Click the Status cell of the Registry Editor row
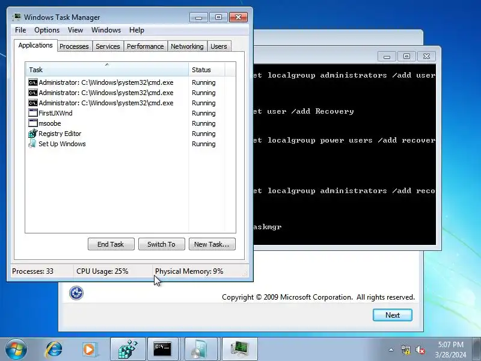Image resolution: width=481 pixels, height=361 pixels. [204, 134]
